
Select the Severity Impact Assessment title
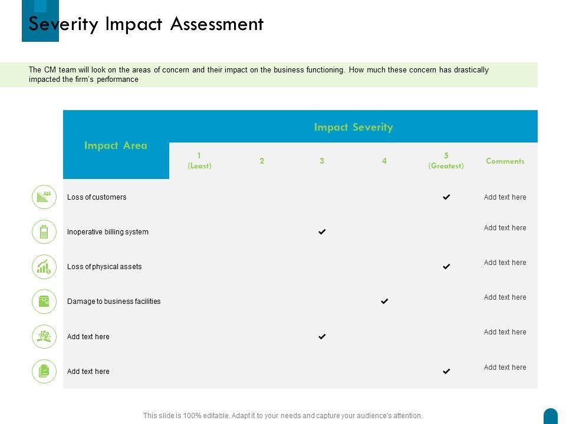tap(146, 24)
